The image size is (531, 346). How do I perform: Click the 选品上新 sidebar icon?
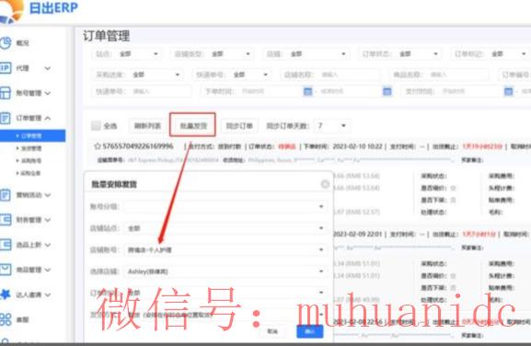coord(6,245)
